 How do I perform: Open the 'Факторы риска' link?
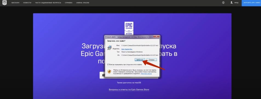[x=146, y=73]
